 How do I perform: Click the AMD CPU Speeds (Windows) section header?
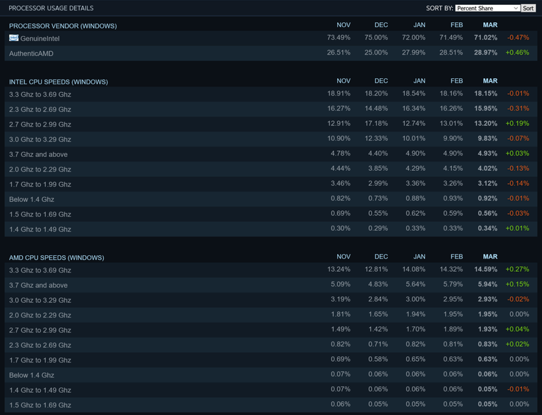[57, 257]
